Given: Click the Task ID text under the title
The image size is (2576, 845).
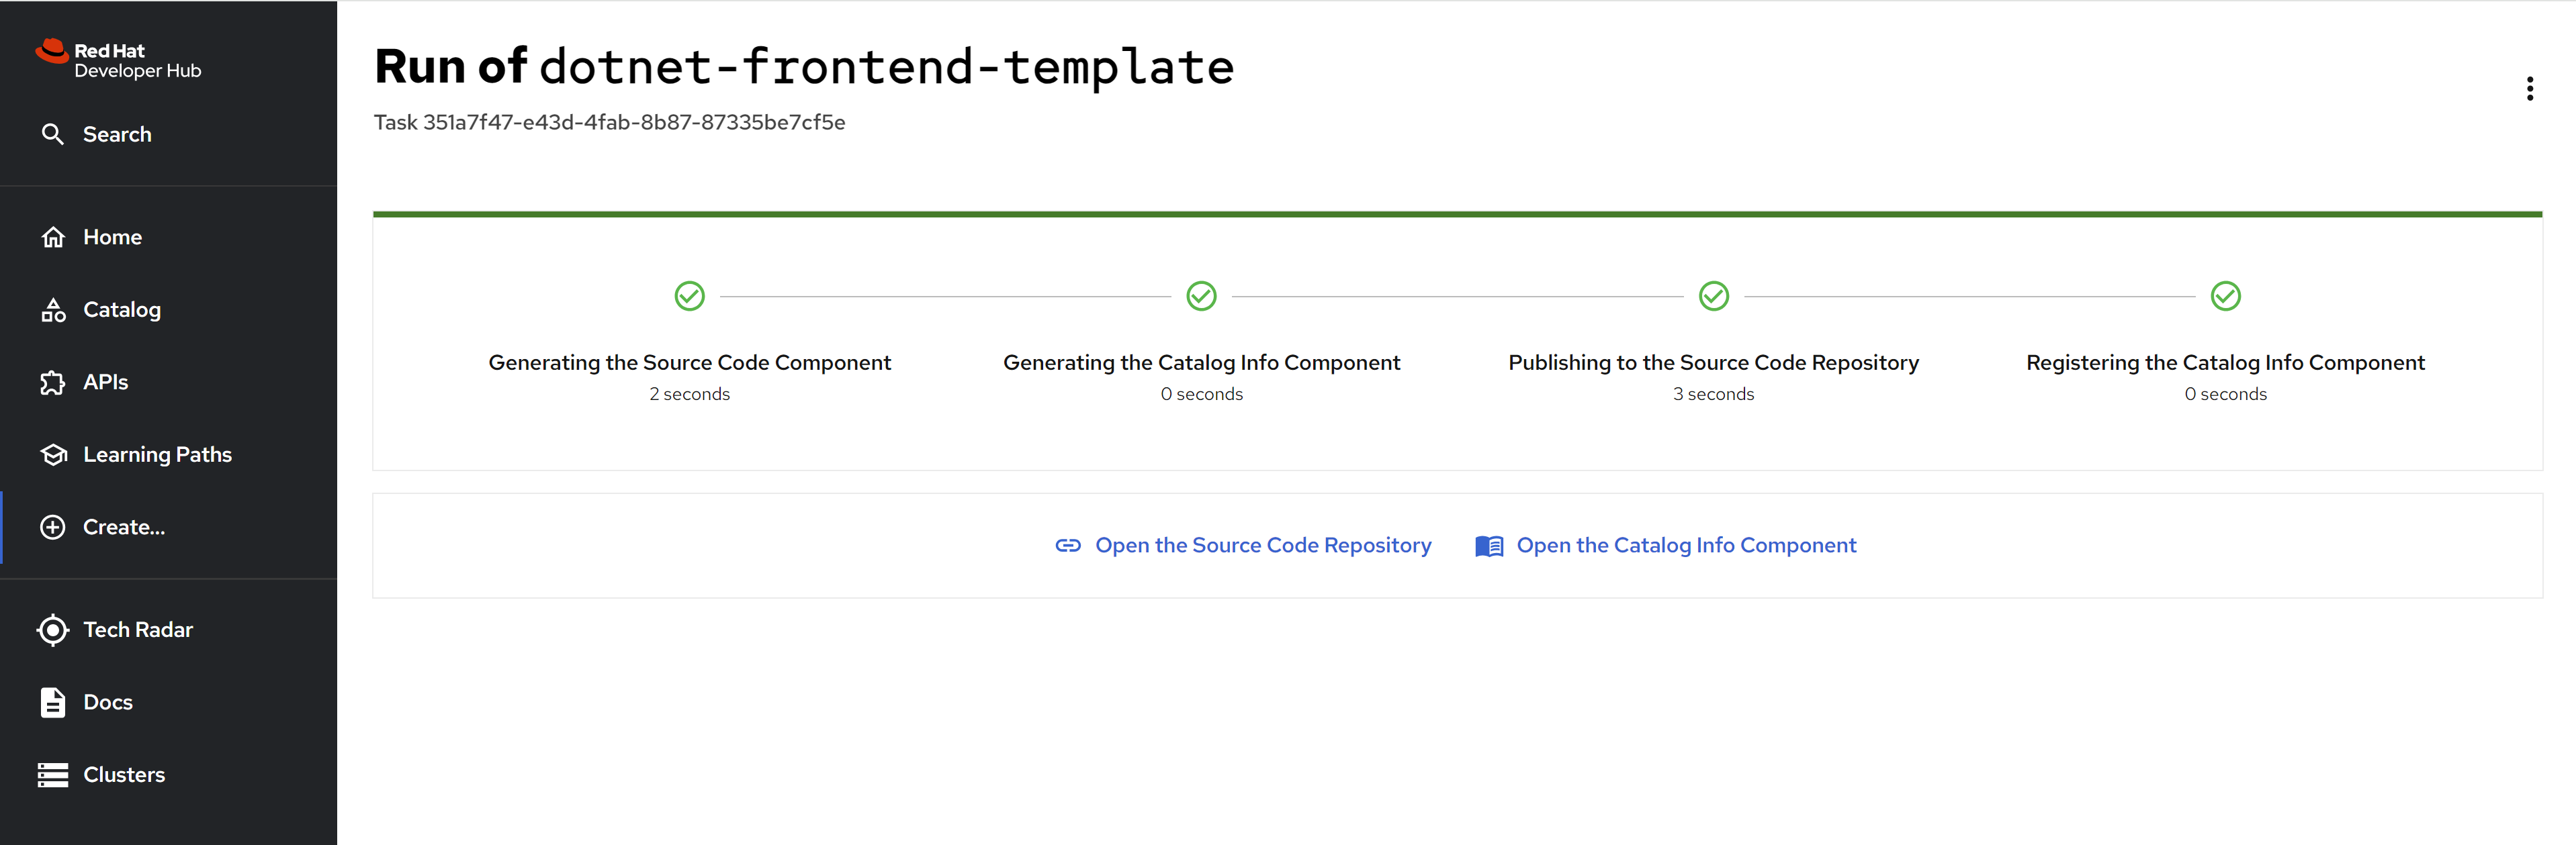Looking at the screenshot, I should point(609,123).
